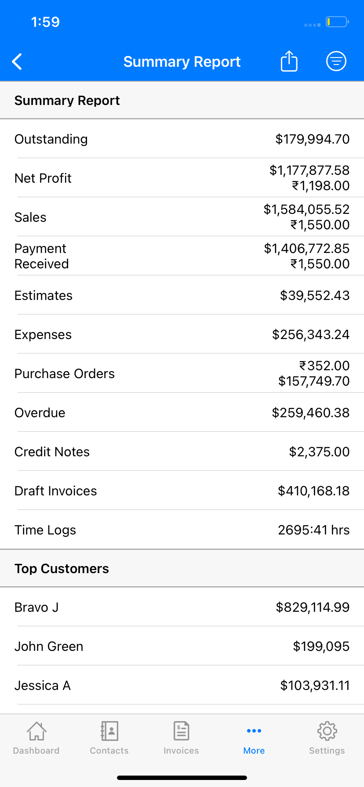View the Time Logs hours row

click(182, 530)
